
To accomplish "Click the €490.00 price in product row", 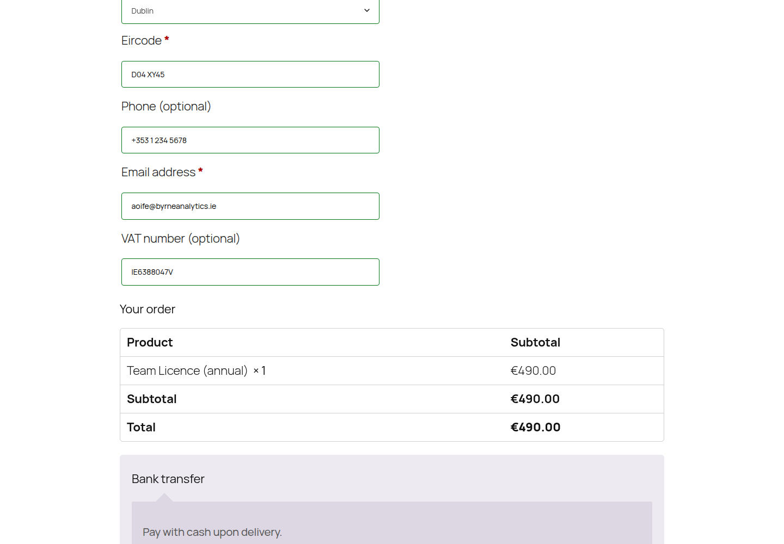I will [x=533, y=371].
